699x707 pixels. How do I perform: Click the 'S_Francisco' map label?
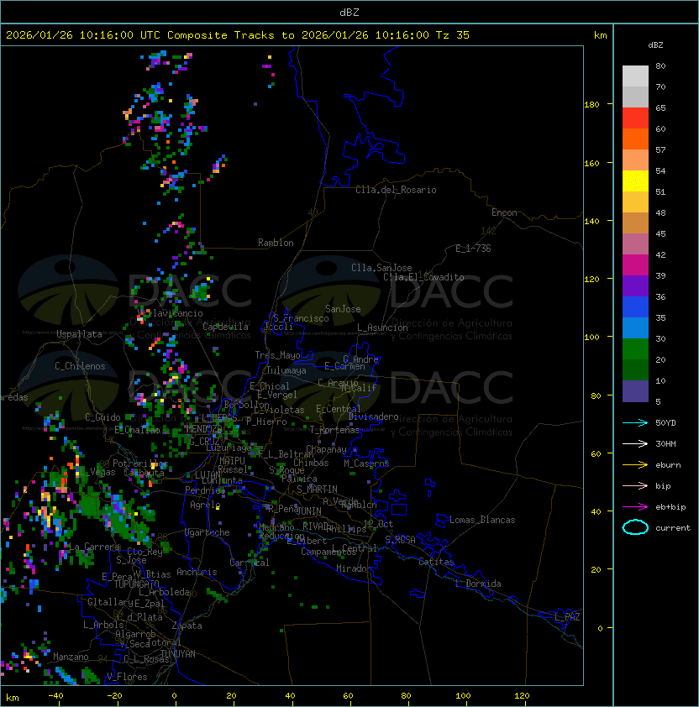pos(301,318)
